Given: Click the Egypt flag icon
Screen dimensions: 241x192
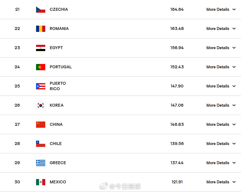Looking at the screenshot, I should [41, 48].
